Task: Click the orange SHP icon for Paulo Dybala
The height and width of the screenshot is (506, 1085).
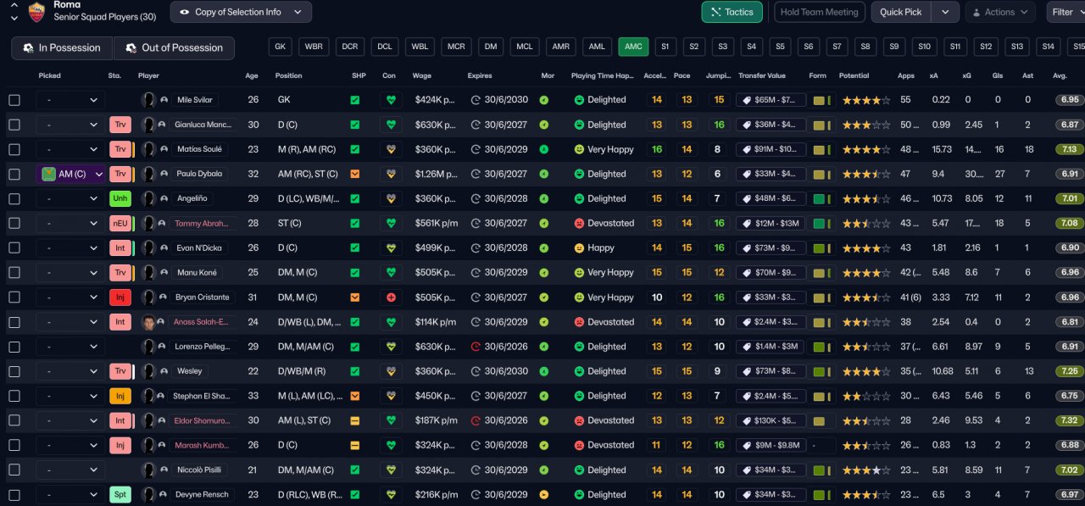Action: pos(355,174)
